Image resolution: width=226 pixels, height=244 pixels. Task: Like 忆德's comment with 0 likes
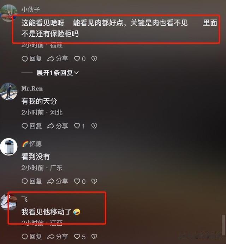click(80, 181)
